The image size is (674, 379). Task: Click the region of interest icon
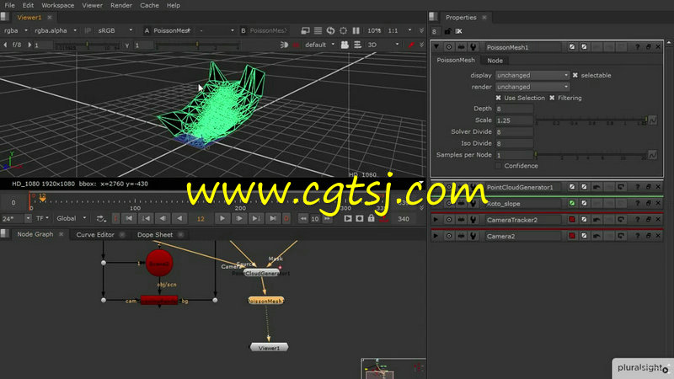[x=343, y=30]
